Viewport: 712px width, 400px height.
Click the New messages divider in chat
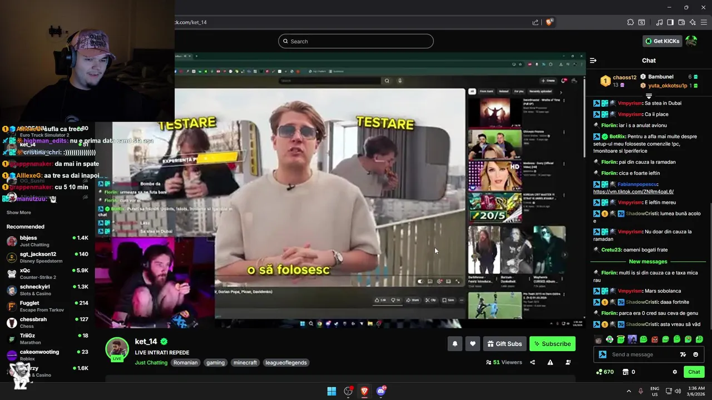pos(648,262)
